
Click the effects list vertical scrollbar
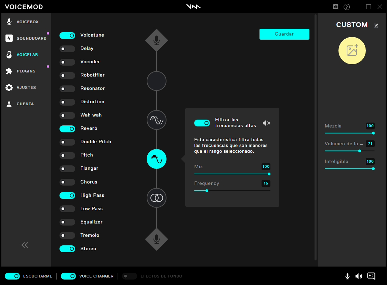point(316,137)
